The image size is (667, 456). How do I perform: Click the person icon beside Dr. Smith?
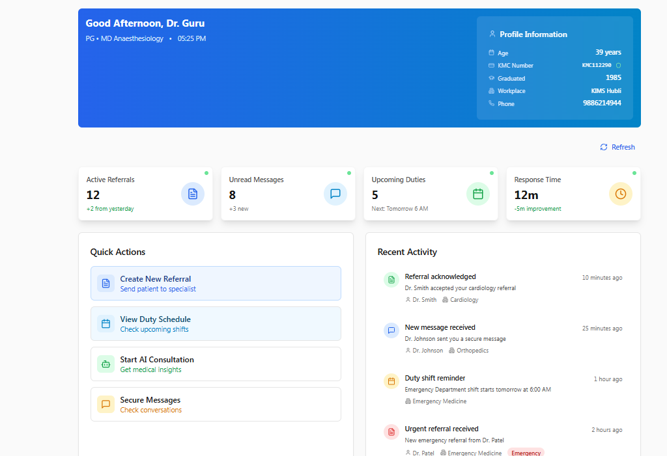[408, 300]
